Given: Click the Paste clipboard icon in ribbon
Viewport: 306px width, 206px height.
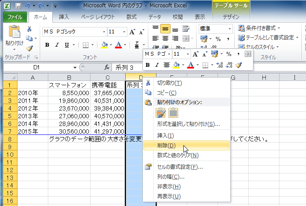Looking at the screenshot, I should (14, 32).
